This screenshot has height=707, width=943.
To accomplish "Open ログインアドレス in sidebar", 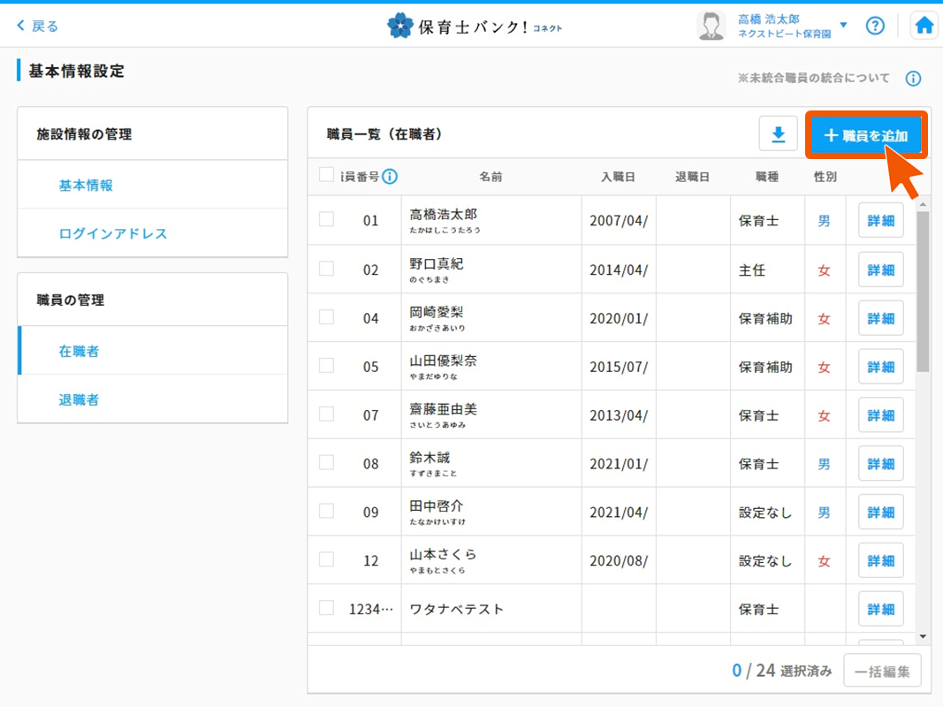I will [x=112, y=233].
